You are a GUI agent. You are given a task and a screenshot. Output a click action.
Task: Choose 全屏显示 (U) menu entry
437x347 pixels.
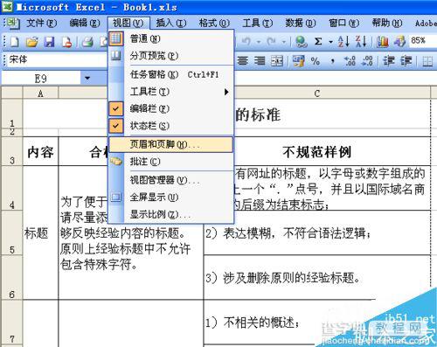171,198
